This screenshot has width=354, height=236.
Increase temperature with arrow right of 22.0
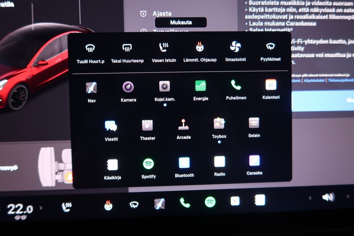click(x=41, y=208)
